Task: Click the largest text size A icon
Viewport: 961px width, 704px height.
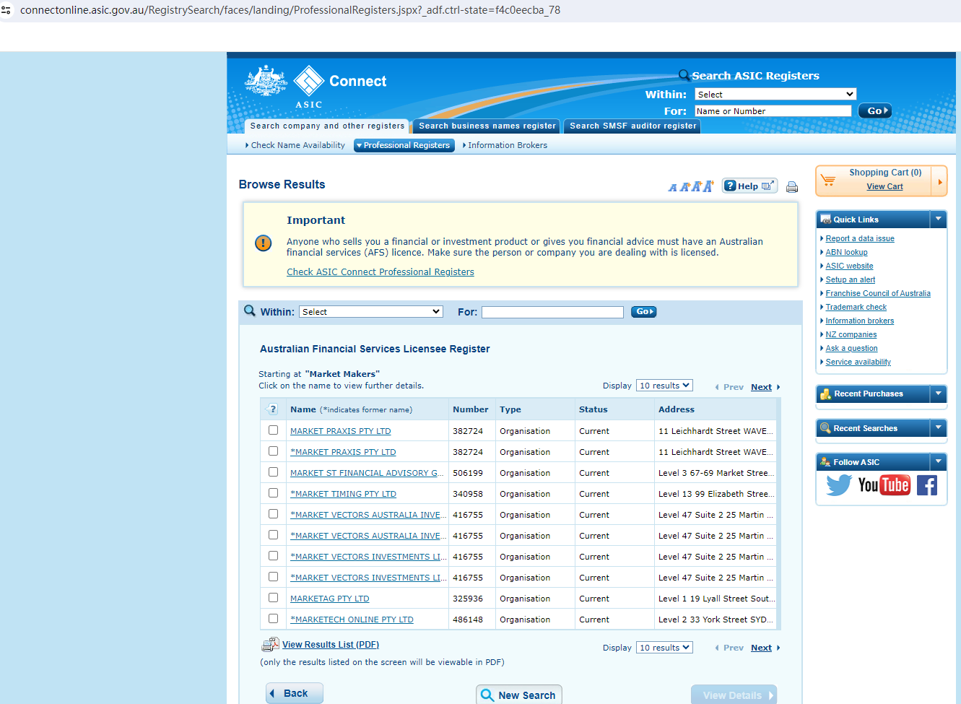Action: pos(708,186)
